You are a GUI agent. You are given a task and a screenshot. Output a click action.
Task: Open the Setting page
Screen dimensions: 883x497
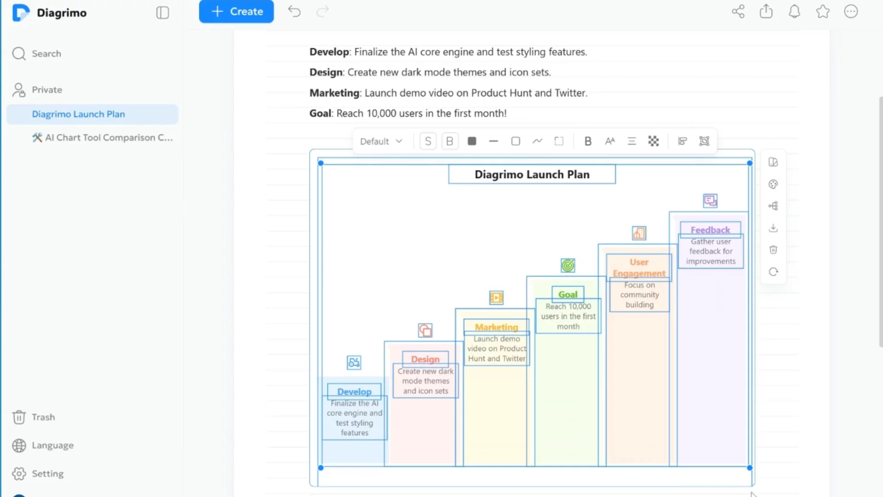click(38, 474)
